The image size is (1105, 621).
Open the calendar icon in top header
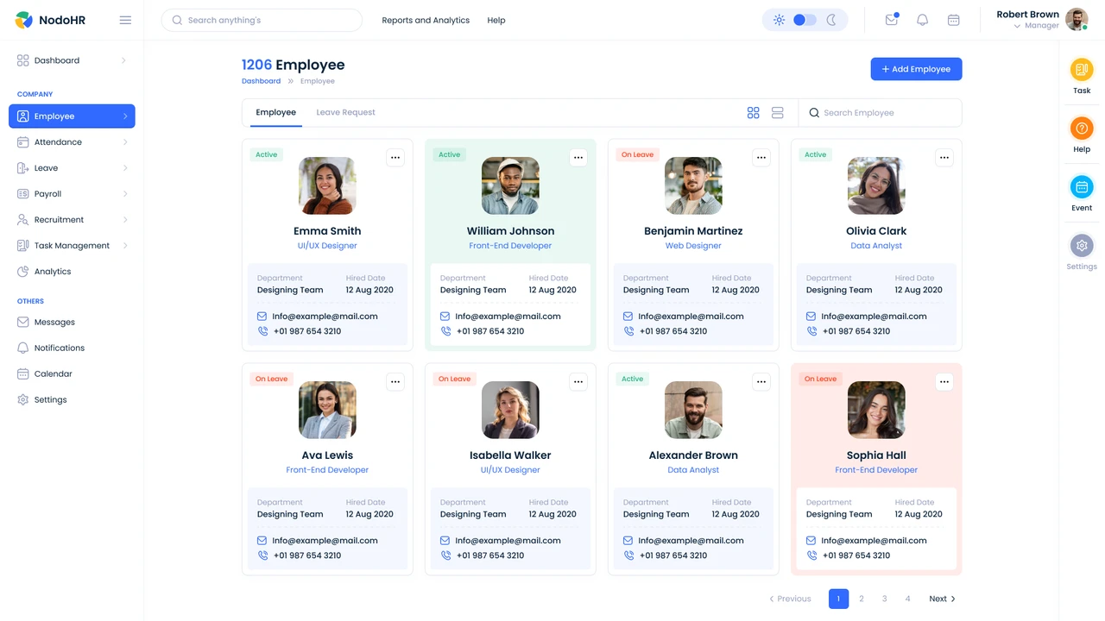pos(953,20)
